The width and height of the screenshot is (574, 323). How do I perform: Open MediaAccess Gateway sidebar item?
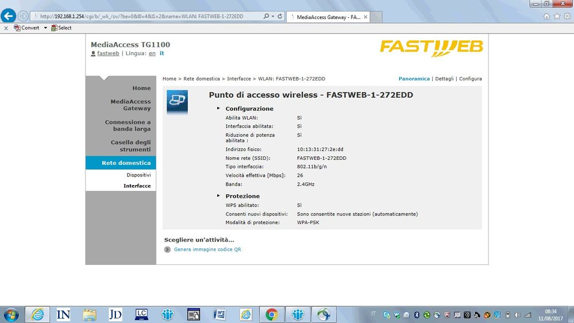[x=130, y=105]
